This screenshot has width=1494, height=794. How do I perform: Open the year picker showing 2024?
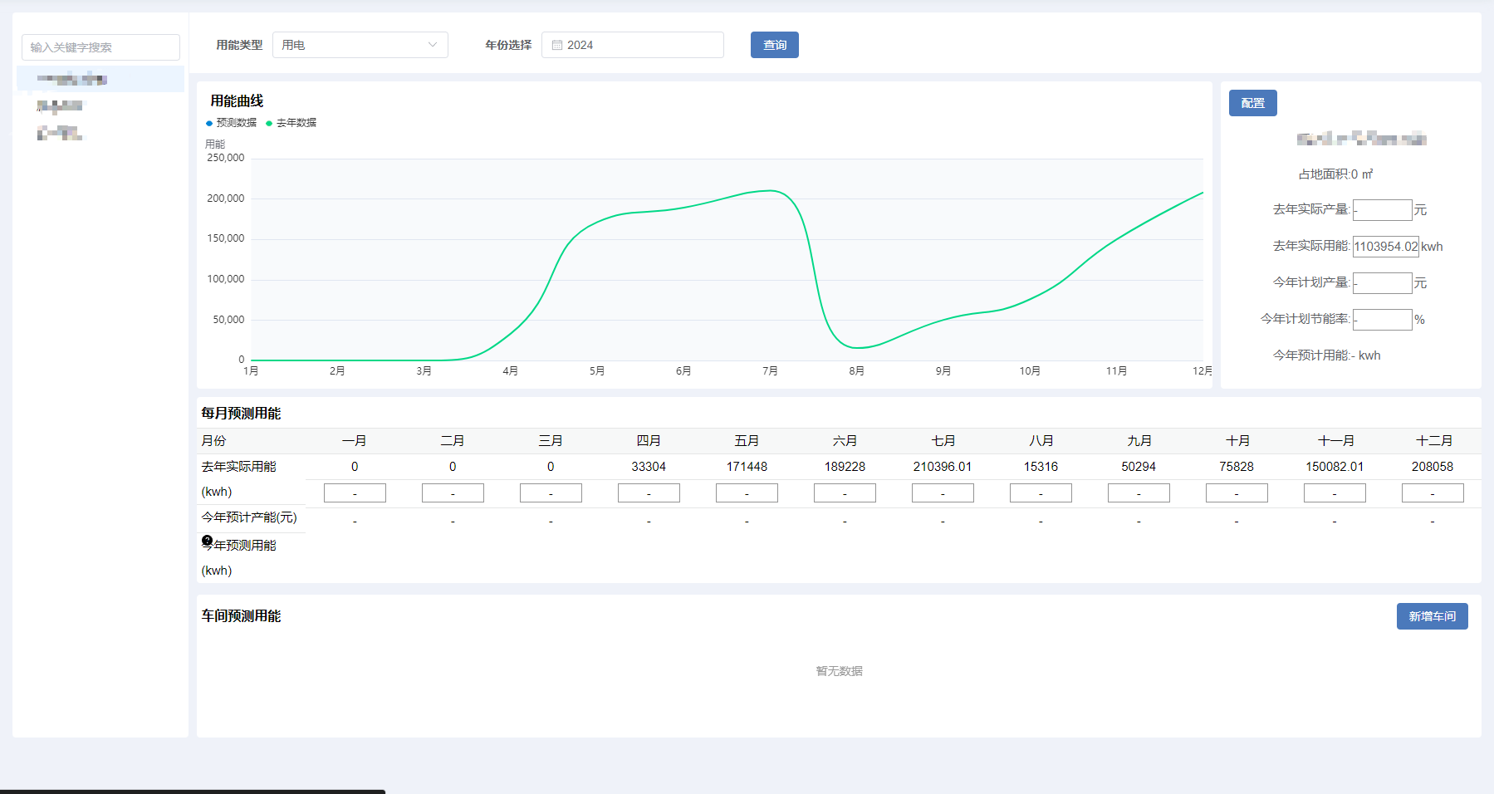click(633, 45)
